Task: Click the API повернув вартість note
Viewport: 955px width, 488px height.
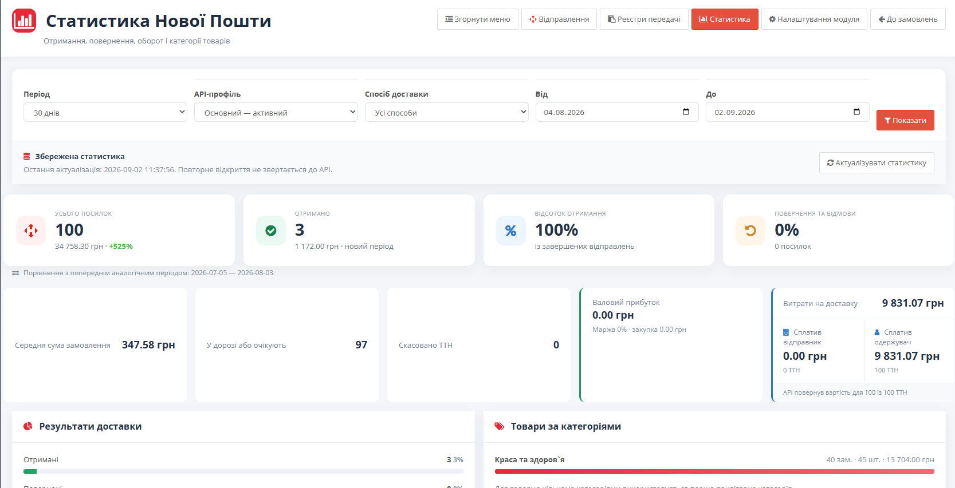Action: click(845, 392)
